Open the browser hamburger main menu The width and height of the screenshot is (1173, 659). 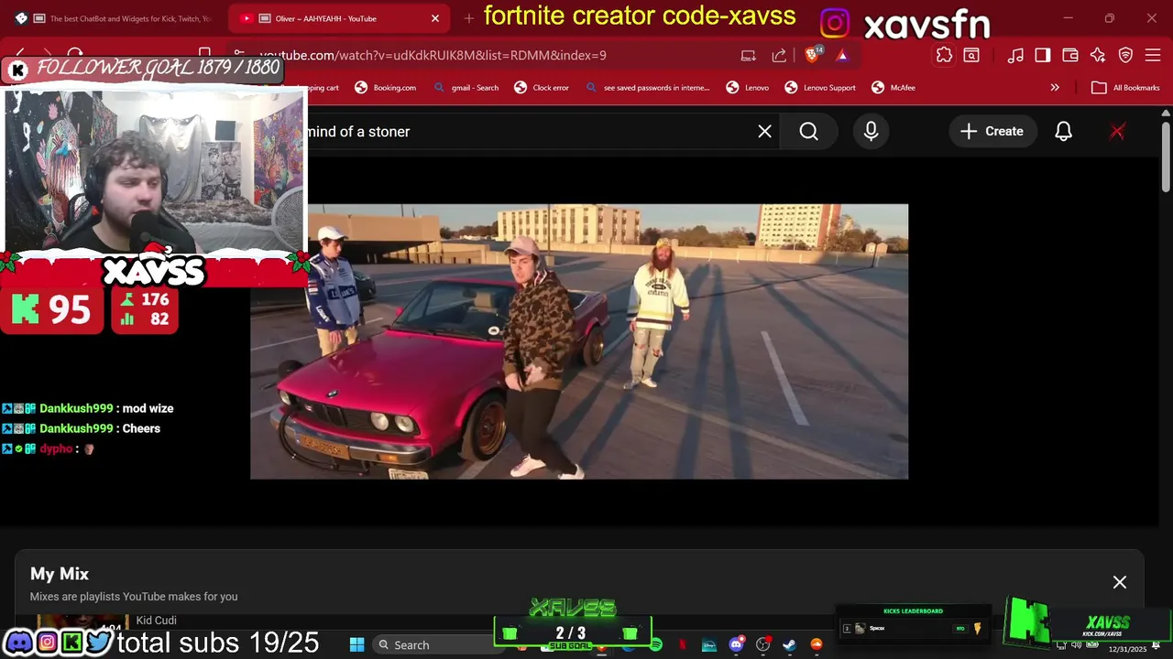point(1153,55)
